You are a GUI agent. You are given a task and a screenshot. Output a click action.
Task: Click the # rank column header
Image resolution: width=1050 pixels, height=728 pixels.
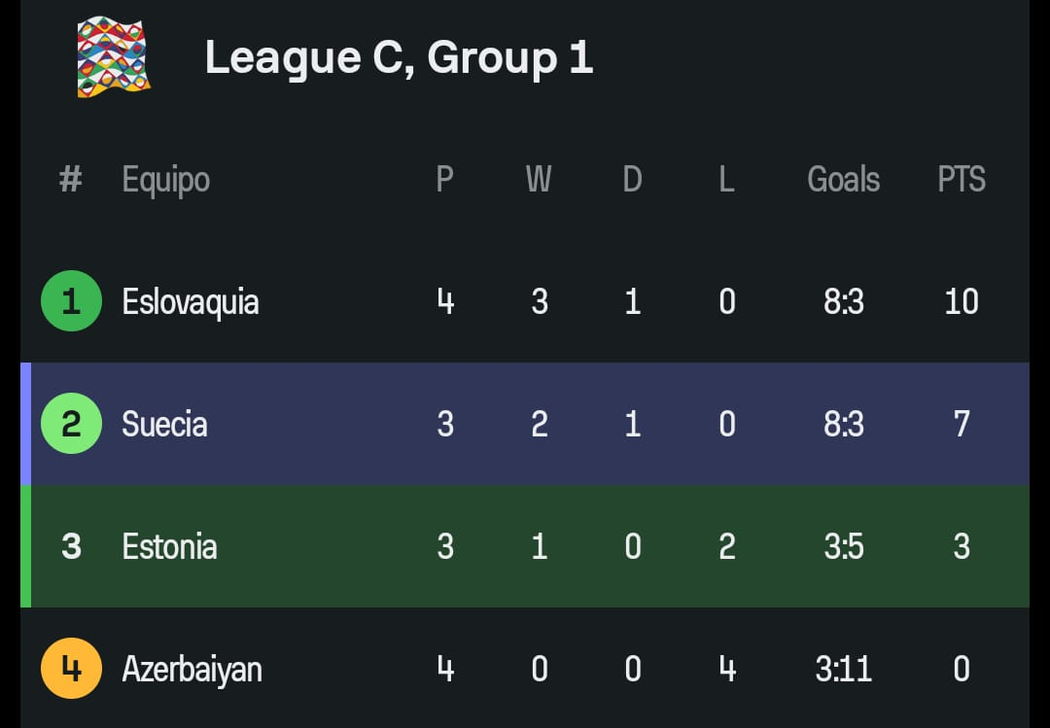pos(70,180)
